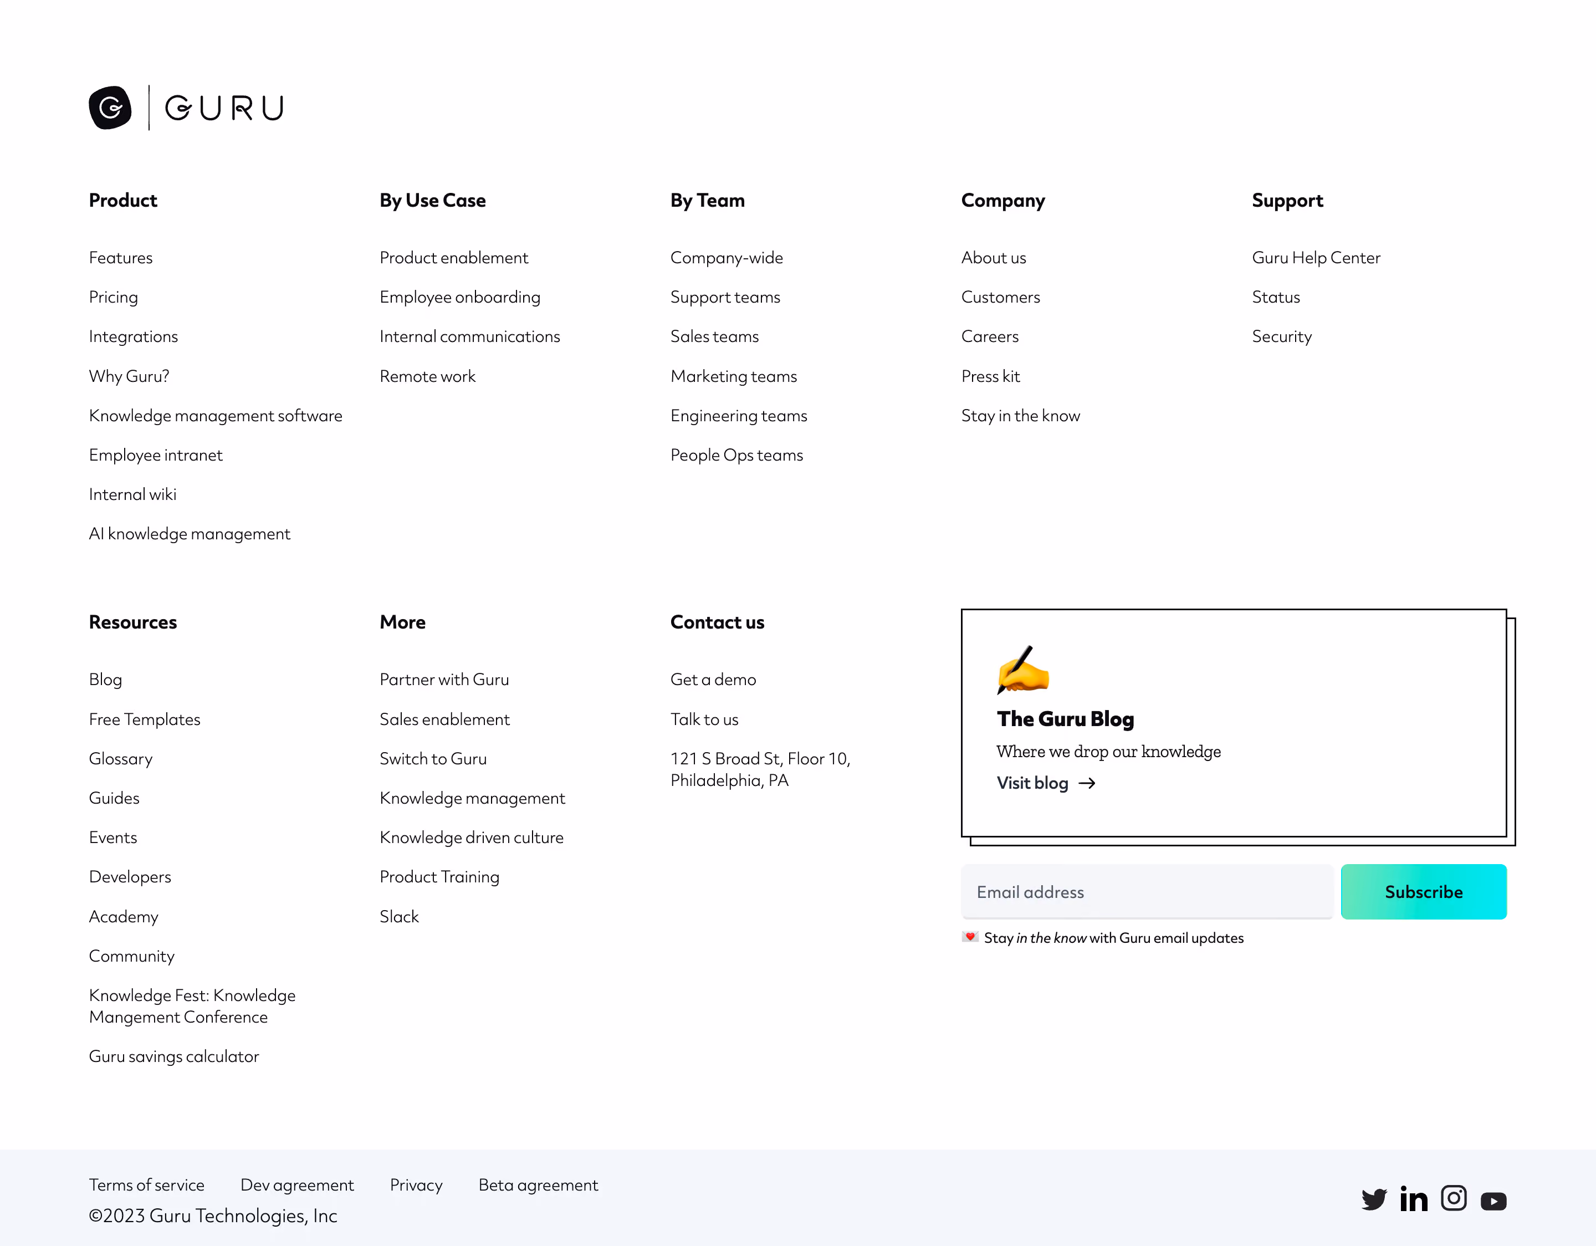This screenshot has width=1596, height=1246.
Task: Click the writing hand emoji on blog card
Action: pyautogui.click(x=1022, y=670)
